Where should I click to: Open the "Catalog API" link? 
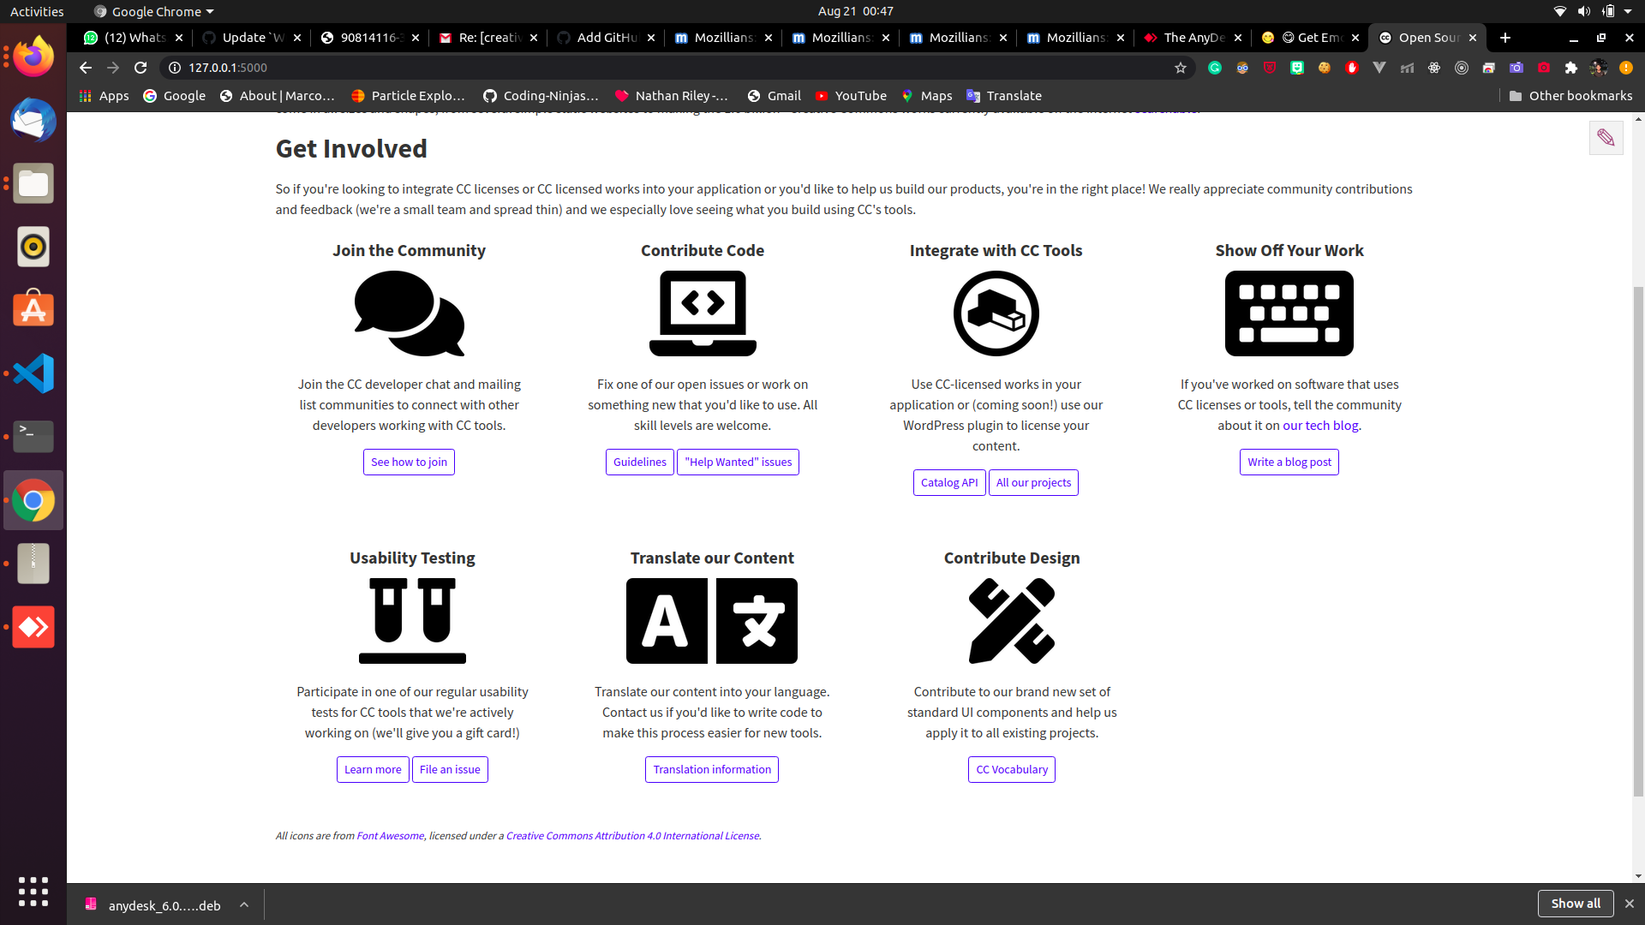948,482
